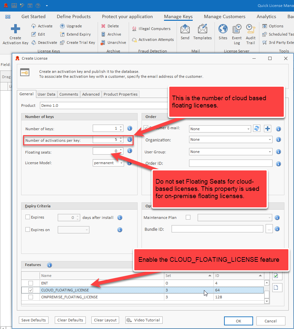Open the Manage Customers ribbon tab
The image size is (294, 329).
click(x=224, y=16)
